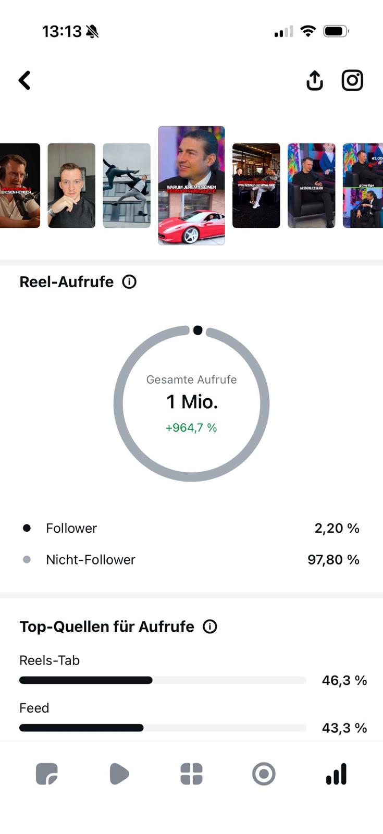Tap the Gesamte Aufrufe donut chart
This screenshot has height=834, width=383.
191,403
